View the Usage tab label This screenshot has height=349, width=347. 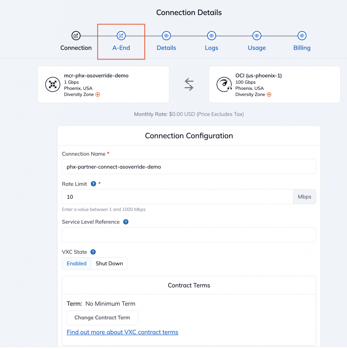tap(257, 48)
